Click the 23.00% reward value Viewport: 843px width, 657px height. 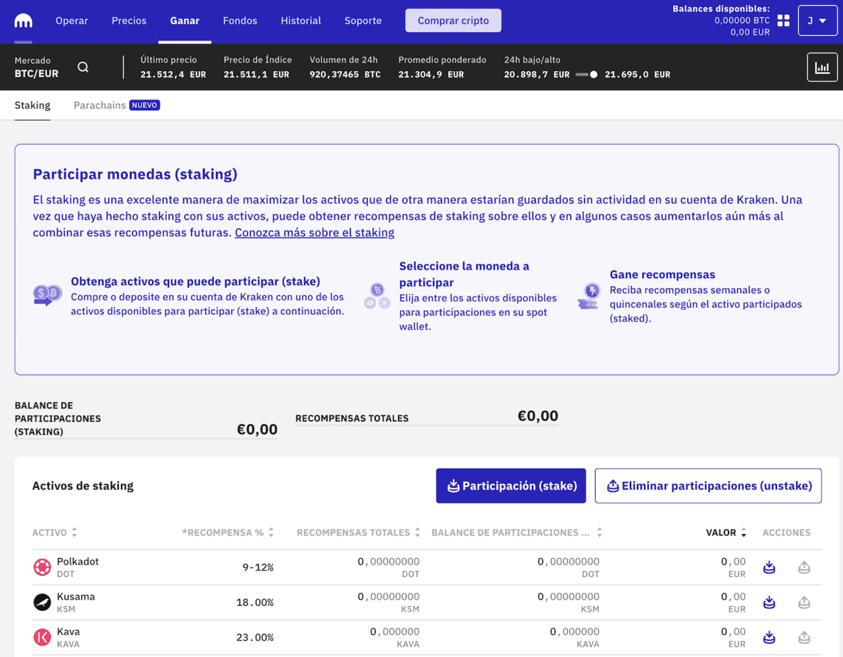click(x=255, y=637)
